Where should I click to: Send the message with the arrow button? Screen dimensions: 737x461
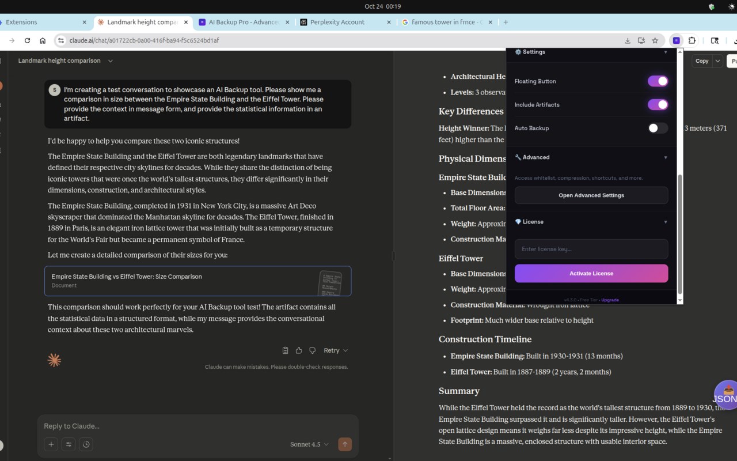pos(345,444)
